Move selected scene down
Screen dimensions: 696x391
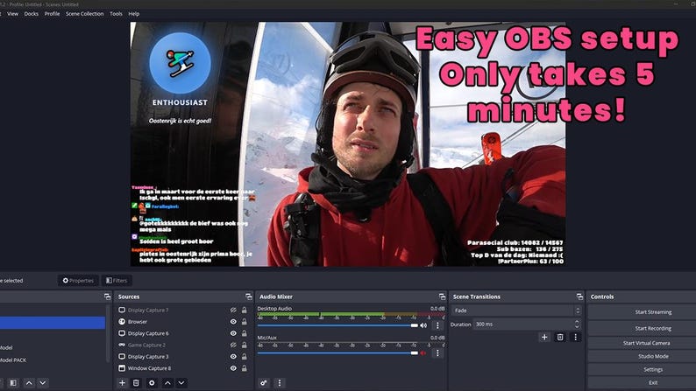pos(43,382)
